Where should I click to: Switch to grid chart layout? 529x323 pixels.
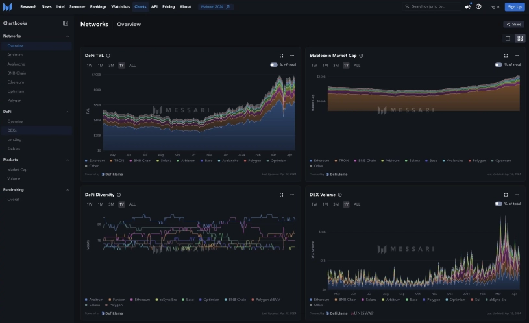pos(519,38)
